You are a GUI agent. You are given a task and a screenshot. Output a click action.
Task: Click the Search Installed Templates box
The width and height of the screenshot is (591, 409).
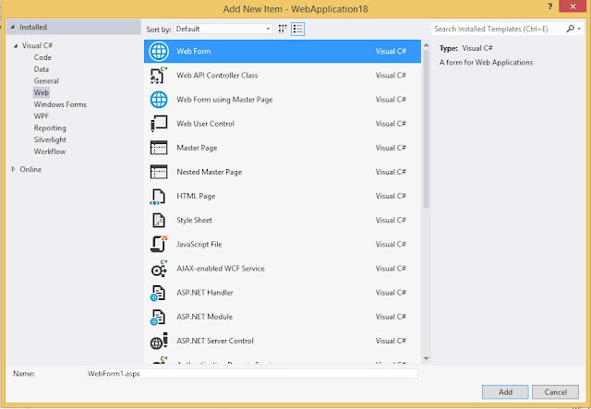click(499, 29)
